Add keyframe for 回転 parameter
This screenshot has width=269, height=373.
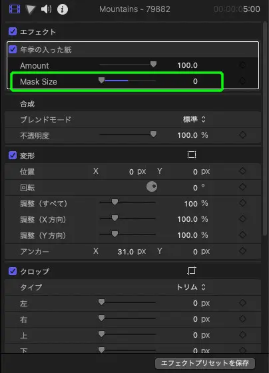[242, 187]
